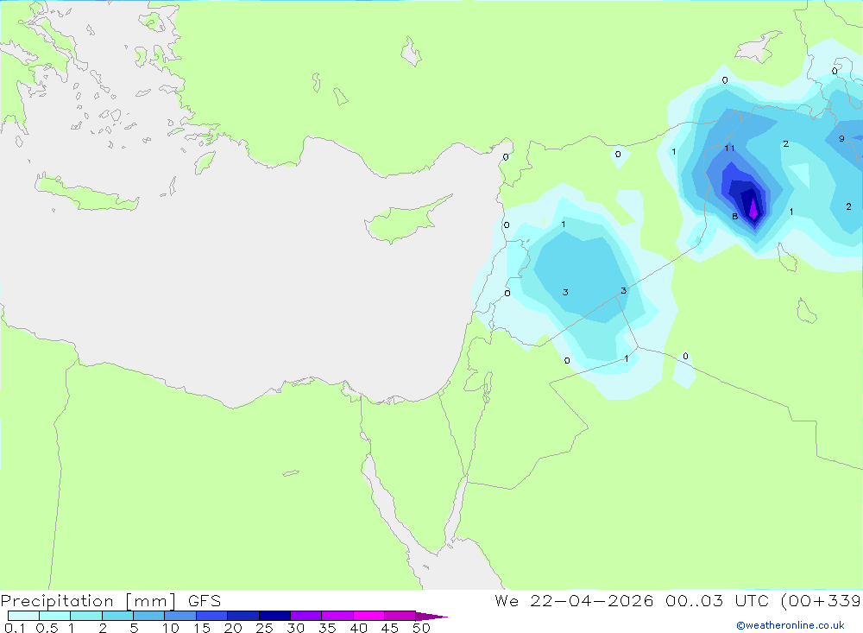Click the 'We 22-04-2026' date text
This screenshot has height=633, width=863.
574,600
